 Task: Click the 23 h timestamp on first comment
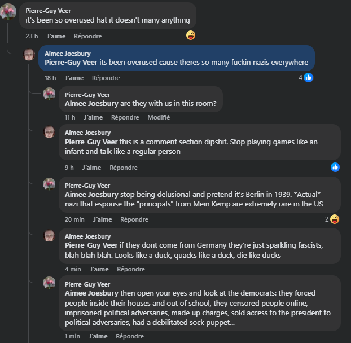click(x=32, y=36)
